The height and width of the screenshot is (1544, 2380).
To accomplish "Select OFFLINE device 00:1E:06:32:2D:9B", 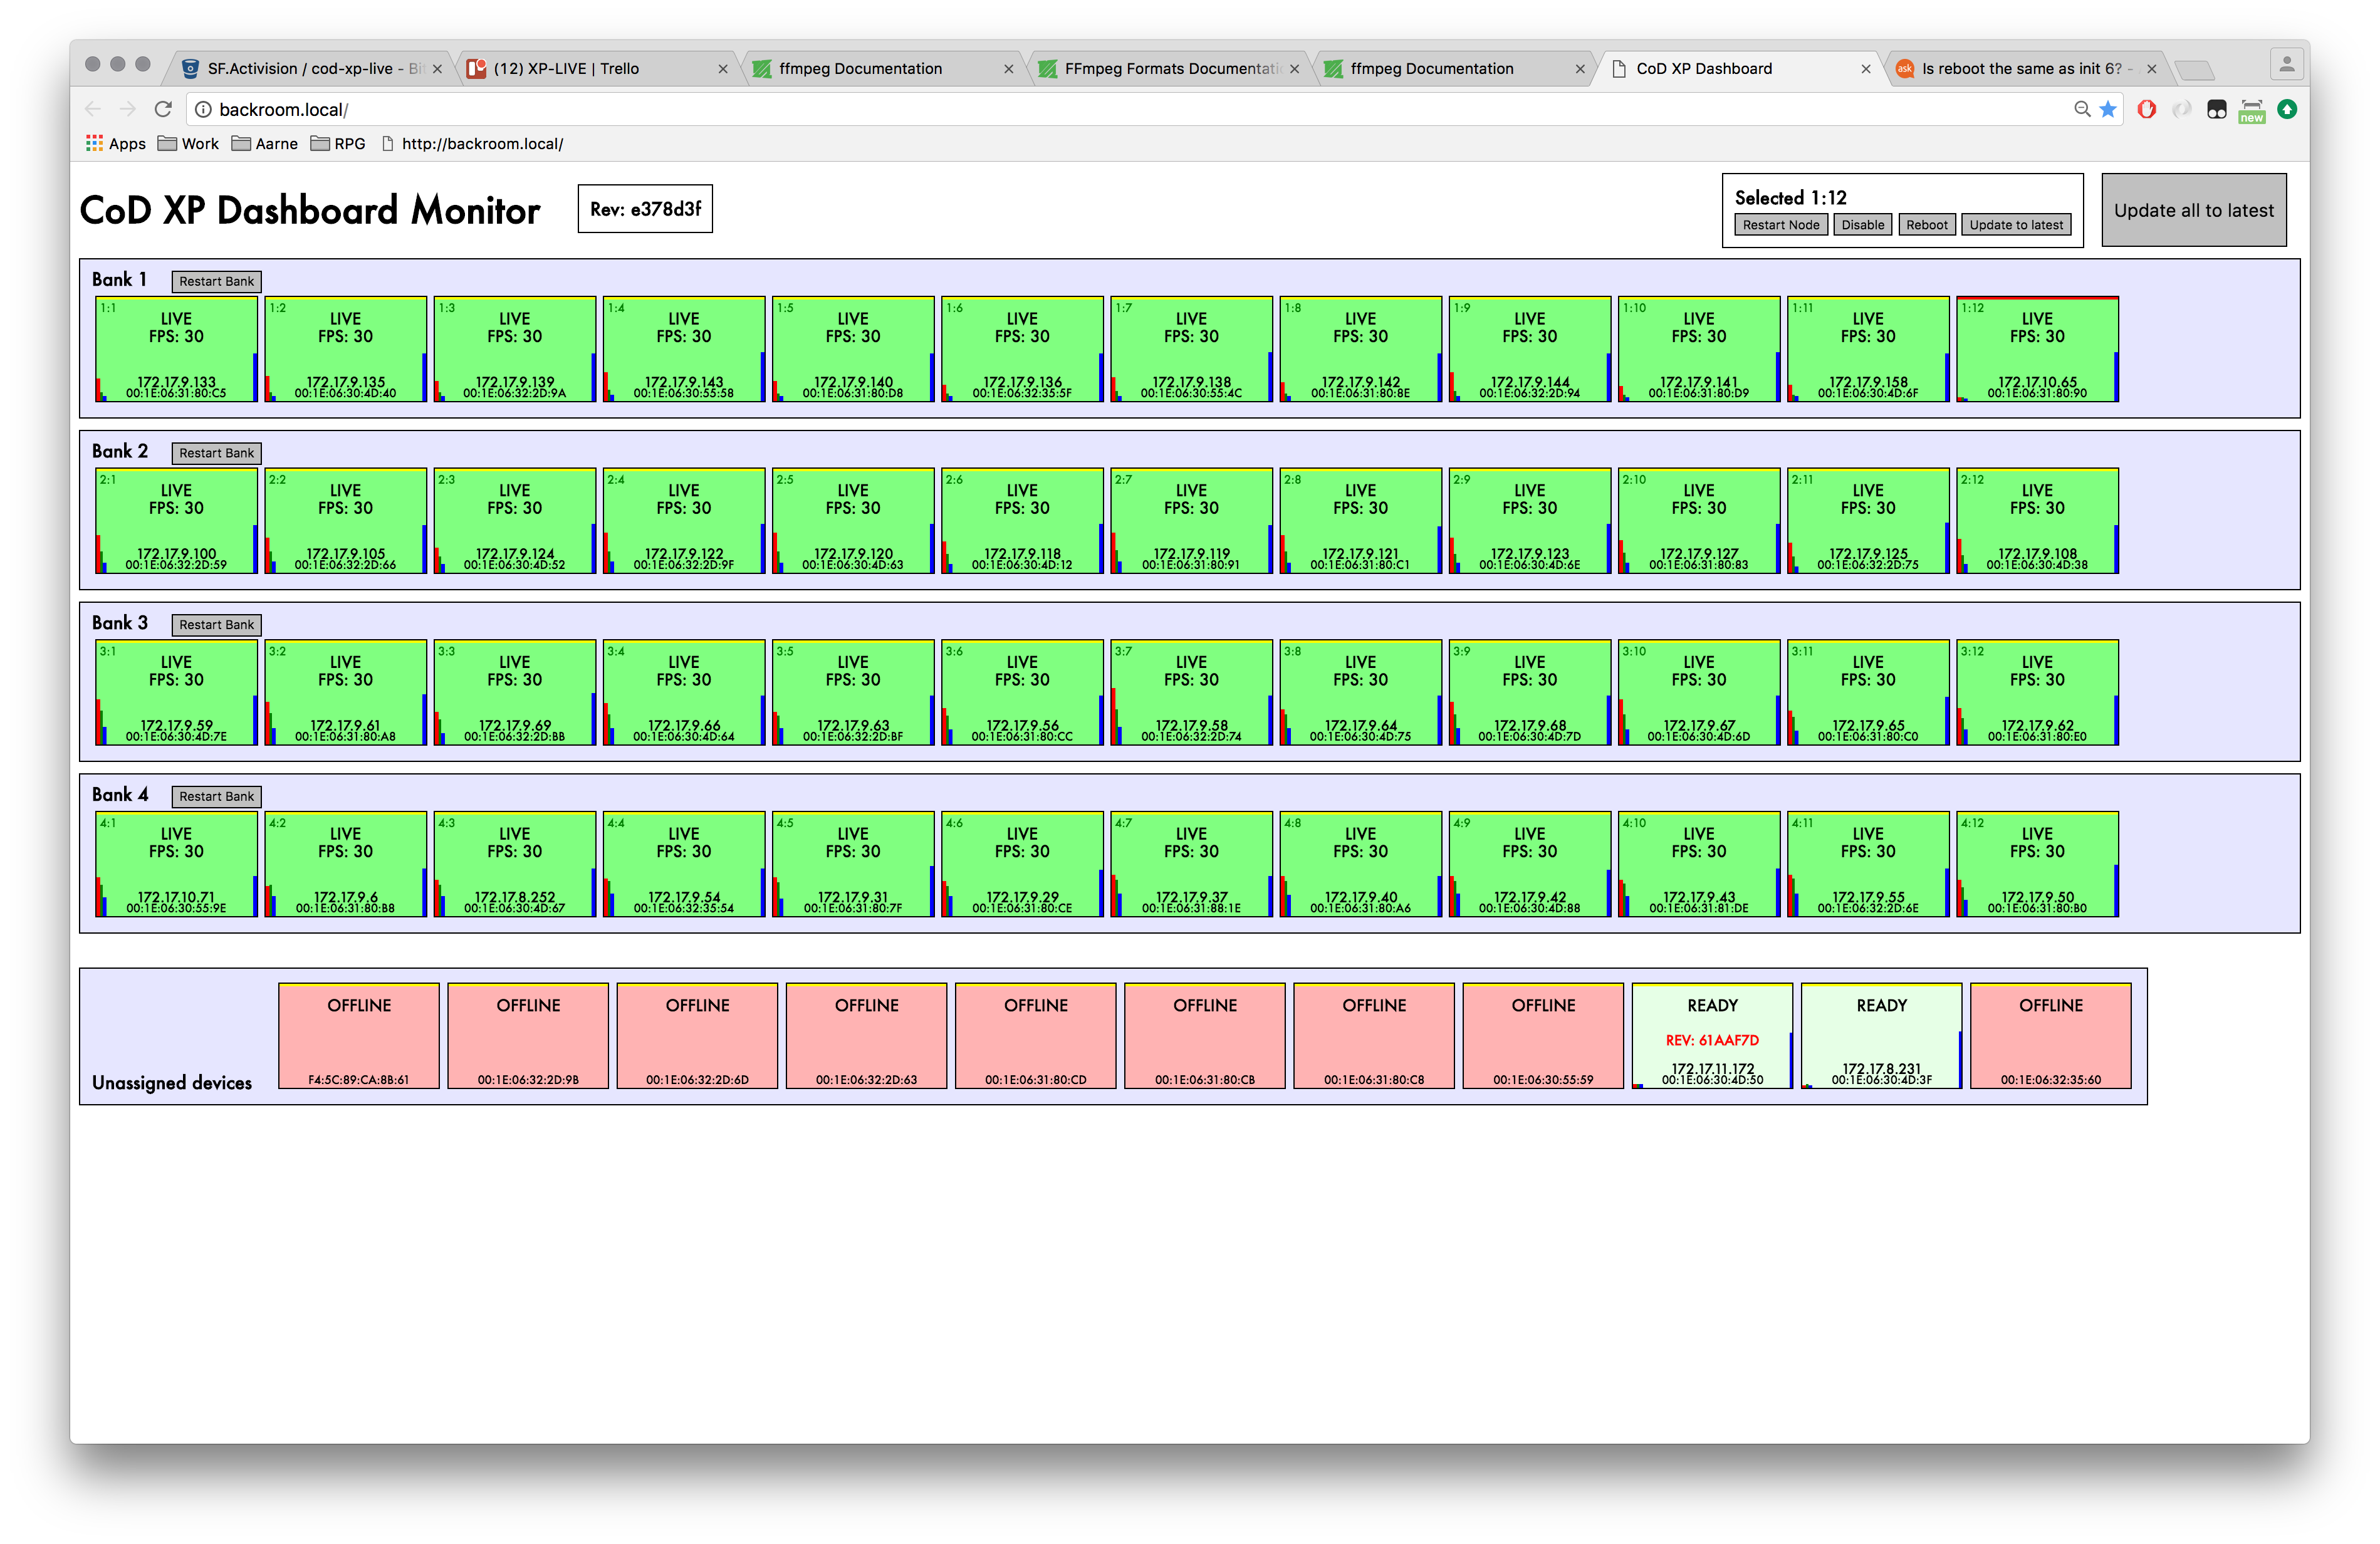I will coord(528,1036).
